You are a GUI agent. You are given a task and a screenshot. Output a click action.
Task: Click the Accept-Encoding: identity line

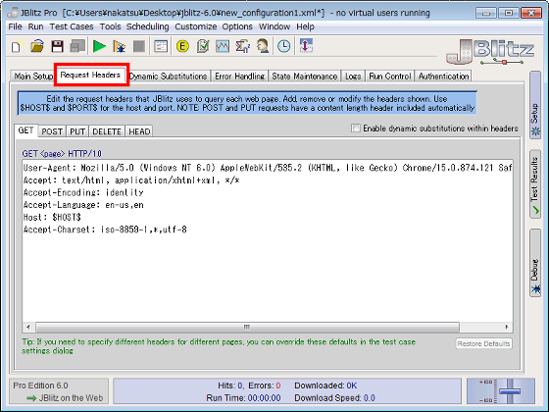coord(83,192)
